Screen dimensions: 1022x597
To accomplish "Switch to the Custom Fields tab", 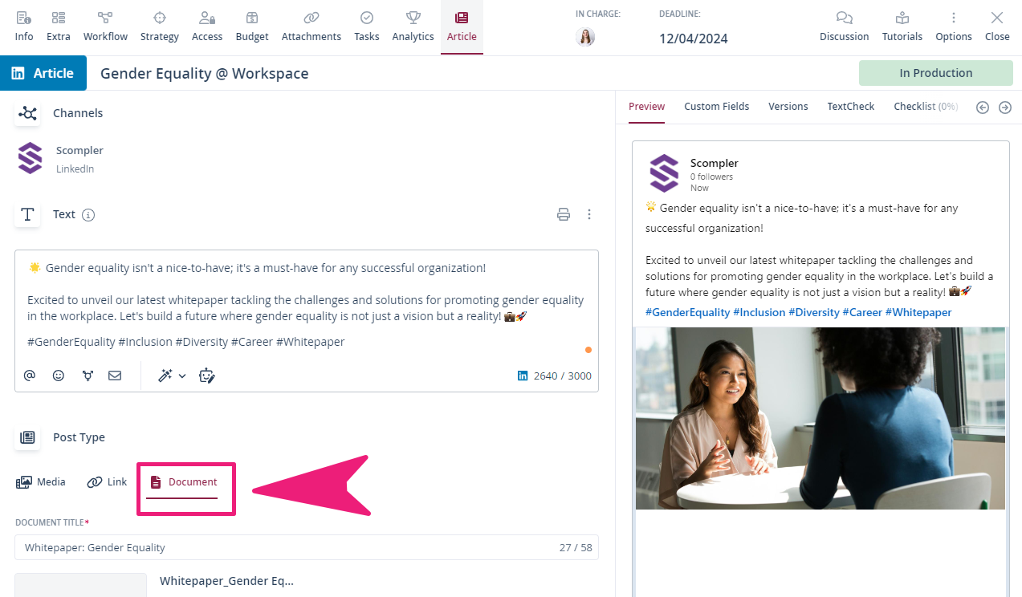I will point(716,106).
